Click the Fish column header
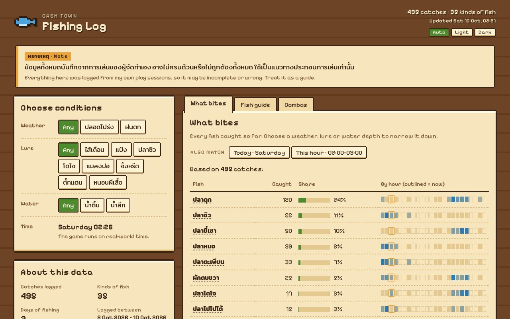The height and width of the screenshot is (319, 510). pos(198,184)
